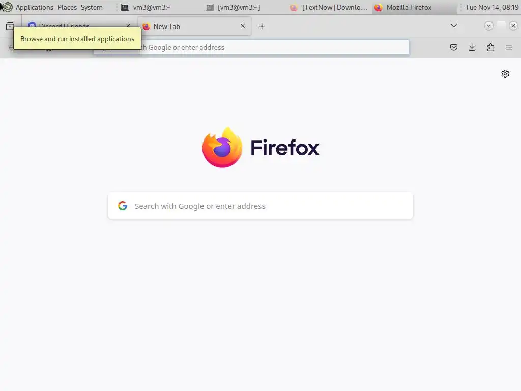Screen dimensions: 521x391
Task: Focus the URL address bar
Action: (251, 47)
